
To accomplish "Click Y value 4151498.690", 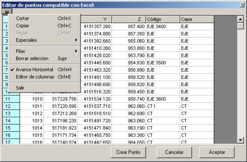I will pyautogui.click(x=96, y=84).
